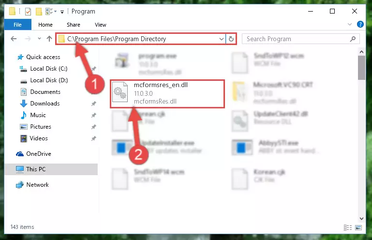The image size is (372, 240).
Task: Select OneDrive in navigation pane
Action: (38, 154)
